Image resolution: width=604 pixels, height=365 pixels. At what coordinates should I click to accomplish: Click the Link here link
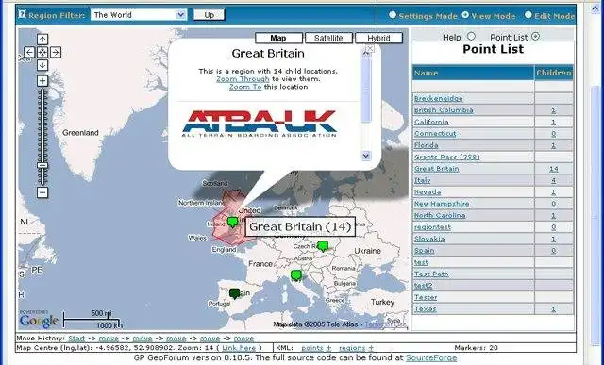click(239, 348)
